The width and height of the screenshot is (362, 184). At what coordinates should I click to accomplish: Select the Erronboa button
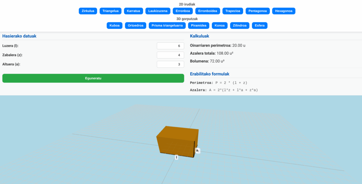(x=183, y=11)
